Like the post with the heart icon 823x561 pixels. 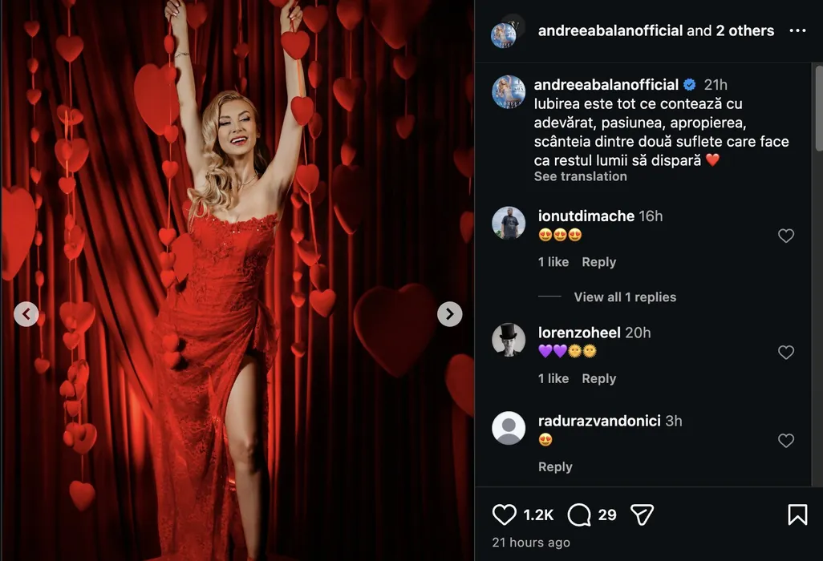pyautogui.click(x=505, y=515)
